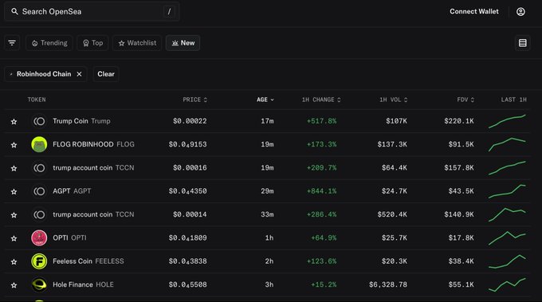The width and height of the screenshot is (542, 302).
Task: Focus the Search OpenSea field
Action: point(92,11)
